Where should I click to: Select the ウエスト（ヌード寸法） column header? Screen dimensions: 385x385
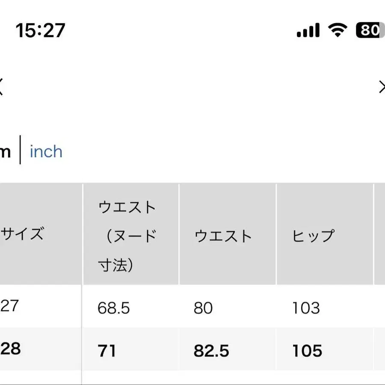tap(127, 236)
